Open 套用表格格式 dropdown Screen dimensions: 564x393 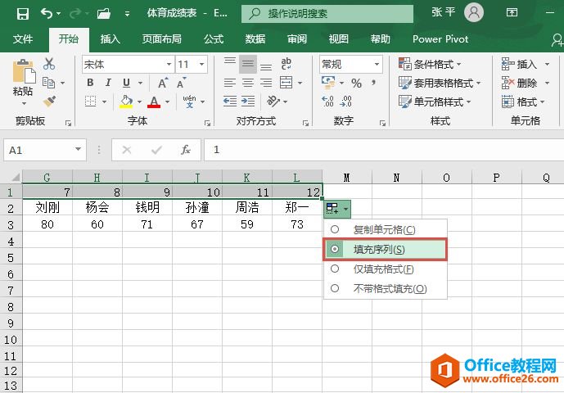(x=440, y=84)
